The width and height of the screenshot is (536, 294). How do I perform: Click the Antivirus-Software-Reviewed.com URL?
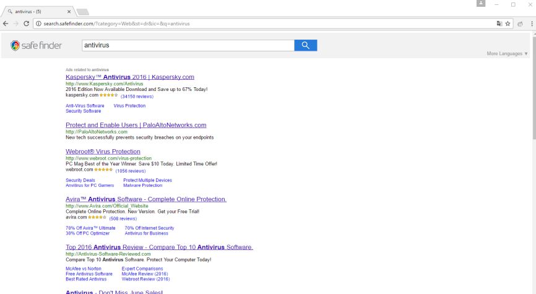108,254
